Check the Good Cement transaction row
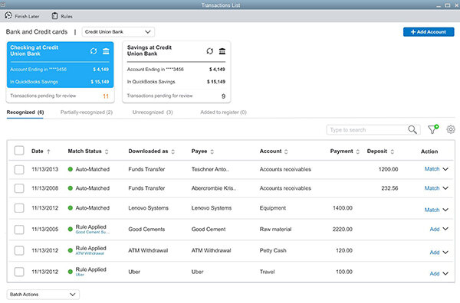Screen dimensions: 460x303 point(19,230)
